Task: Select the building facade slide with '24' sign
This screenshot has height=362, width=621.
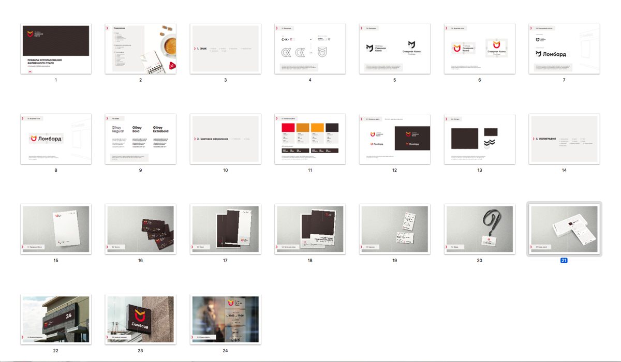Action: tap(55, 319)
